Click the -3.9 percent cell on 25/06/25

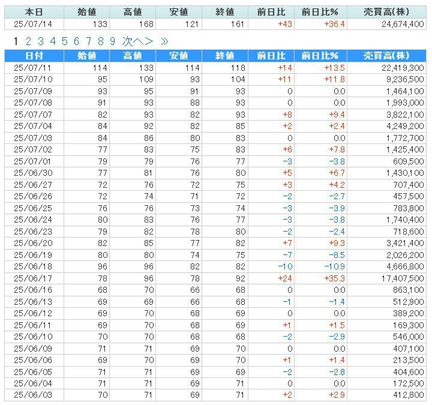click(x=337, y=208)
